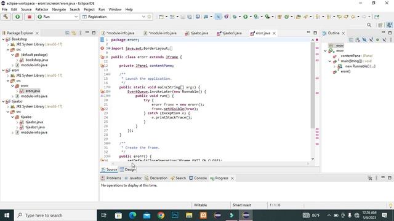The width and height of the screenshot is (394, 221).
Task: Expand bookshop.java in the tree
Action: pyautogui.click(x=17, y=60)
